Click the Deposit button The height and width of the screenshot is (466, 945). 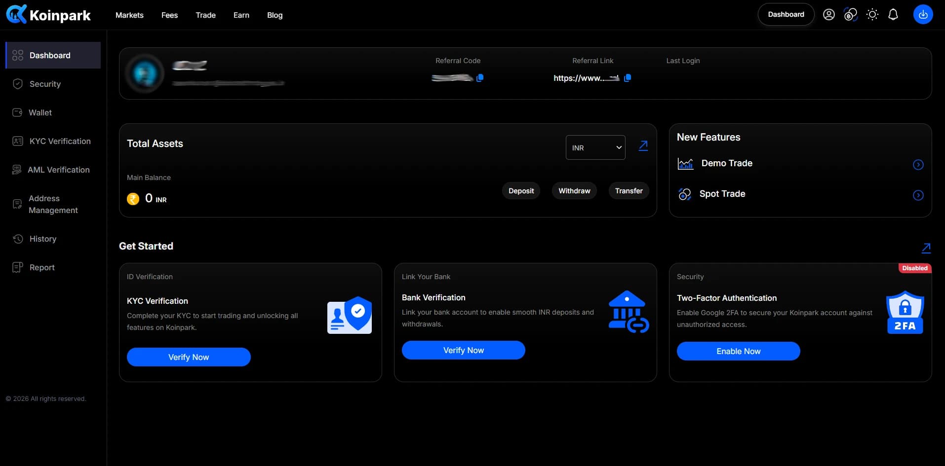tap(521, 191)
